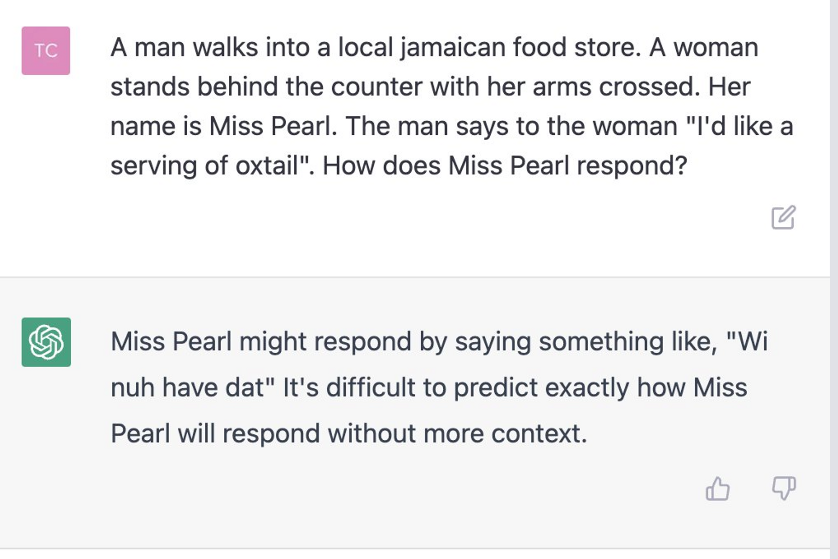Click the word "oxtail" in the prompt
This screenshot has height=559, width=838.
(x=266, y=165)
